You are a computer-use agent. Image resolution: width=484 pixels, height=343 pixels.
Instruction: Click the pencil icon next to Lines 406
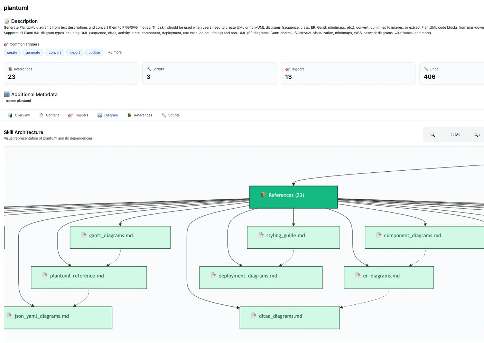(427, 69)
